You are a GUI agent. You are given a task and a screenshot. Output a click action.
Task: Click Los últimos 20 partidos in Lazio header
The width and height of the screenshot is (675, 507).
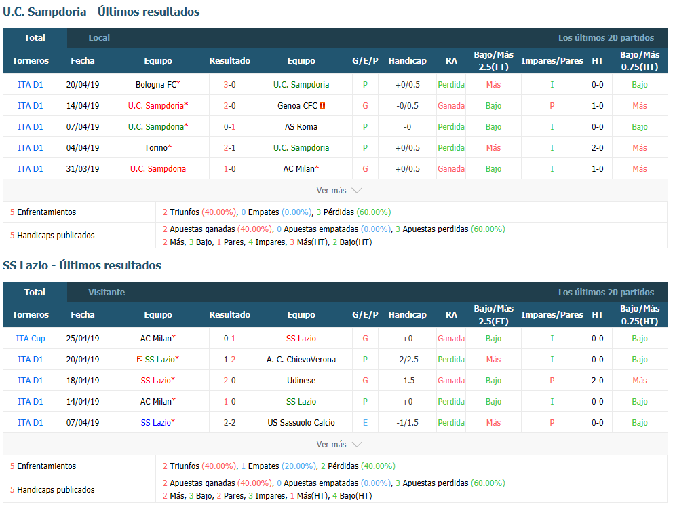pos(606,292)
